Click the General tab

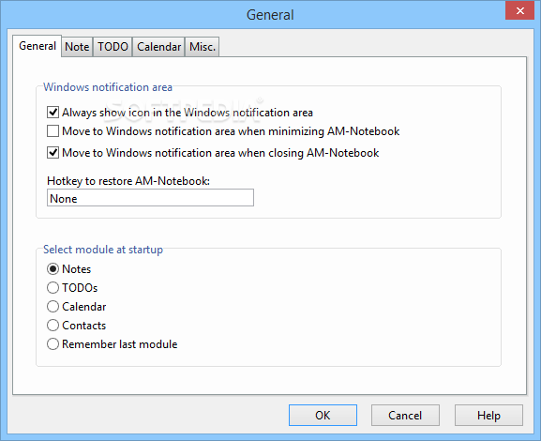coord(38,46)
